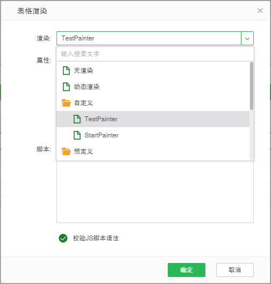Image resolution: width=271 pixels, height=284 pixels.
Task: Focus the 输入搜索文字 search field
Action: (x=155, y=54)
